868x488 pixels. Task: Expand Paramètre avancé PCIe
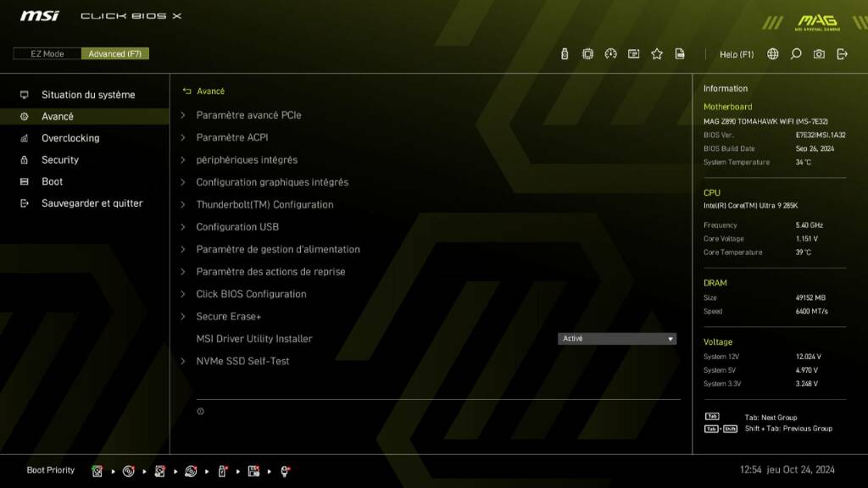click(248, 115)
